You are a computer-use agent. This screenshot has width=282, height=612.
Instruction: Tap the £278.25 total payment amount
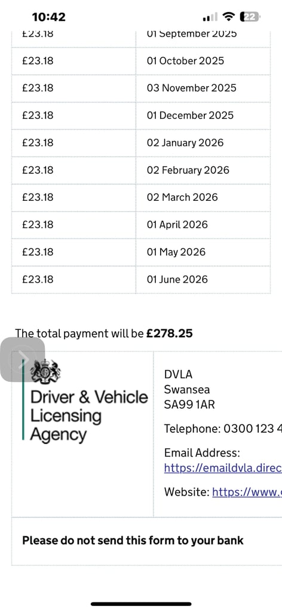tap(169, 333)
